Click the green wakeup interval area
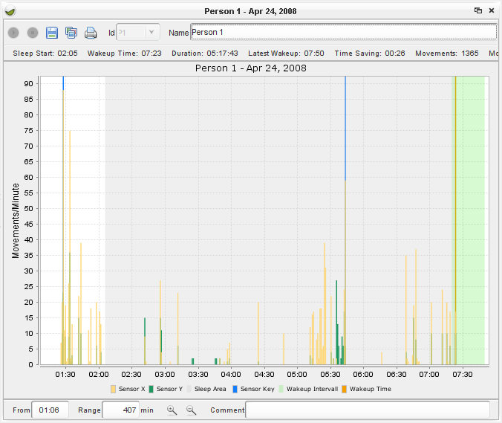 [470, 220]
